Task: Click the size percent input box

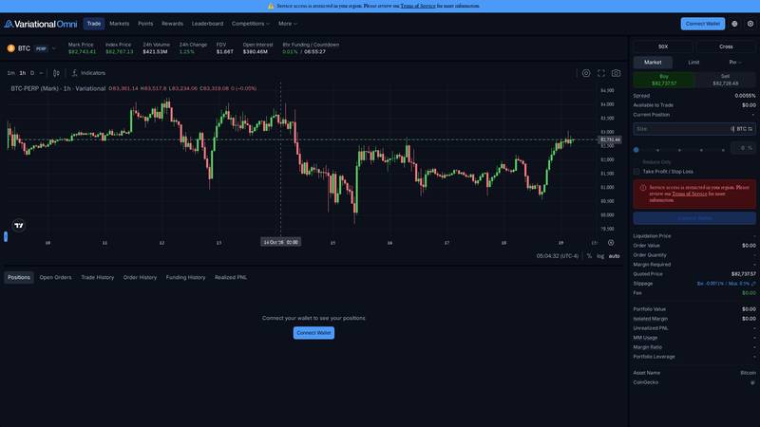Action: pyautogui.click(x=743, y=148)
